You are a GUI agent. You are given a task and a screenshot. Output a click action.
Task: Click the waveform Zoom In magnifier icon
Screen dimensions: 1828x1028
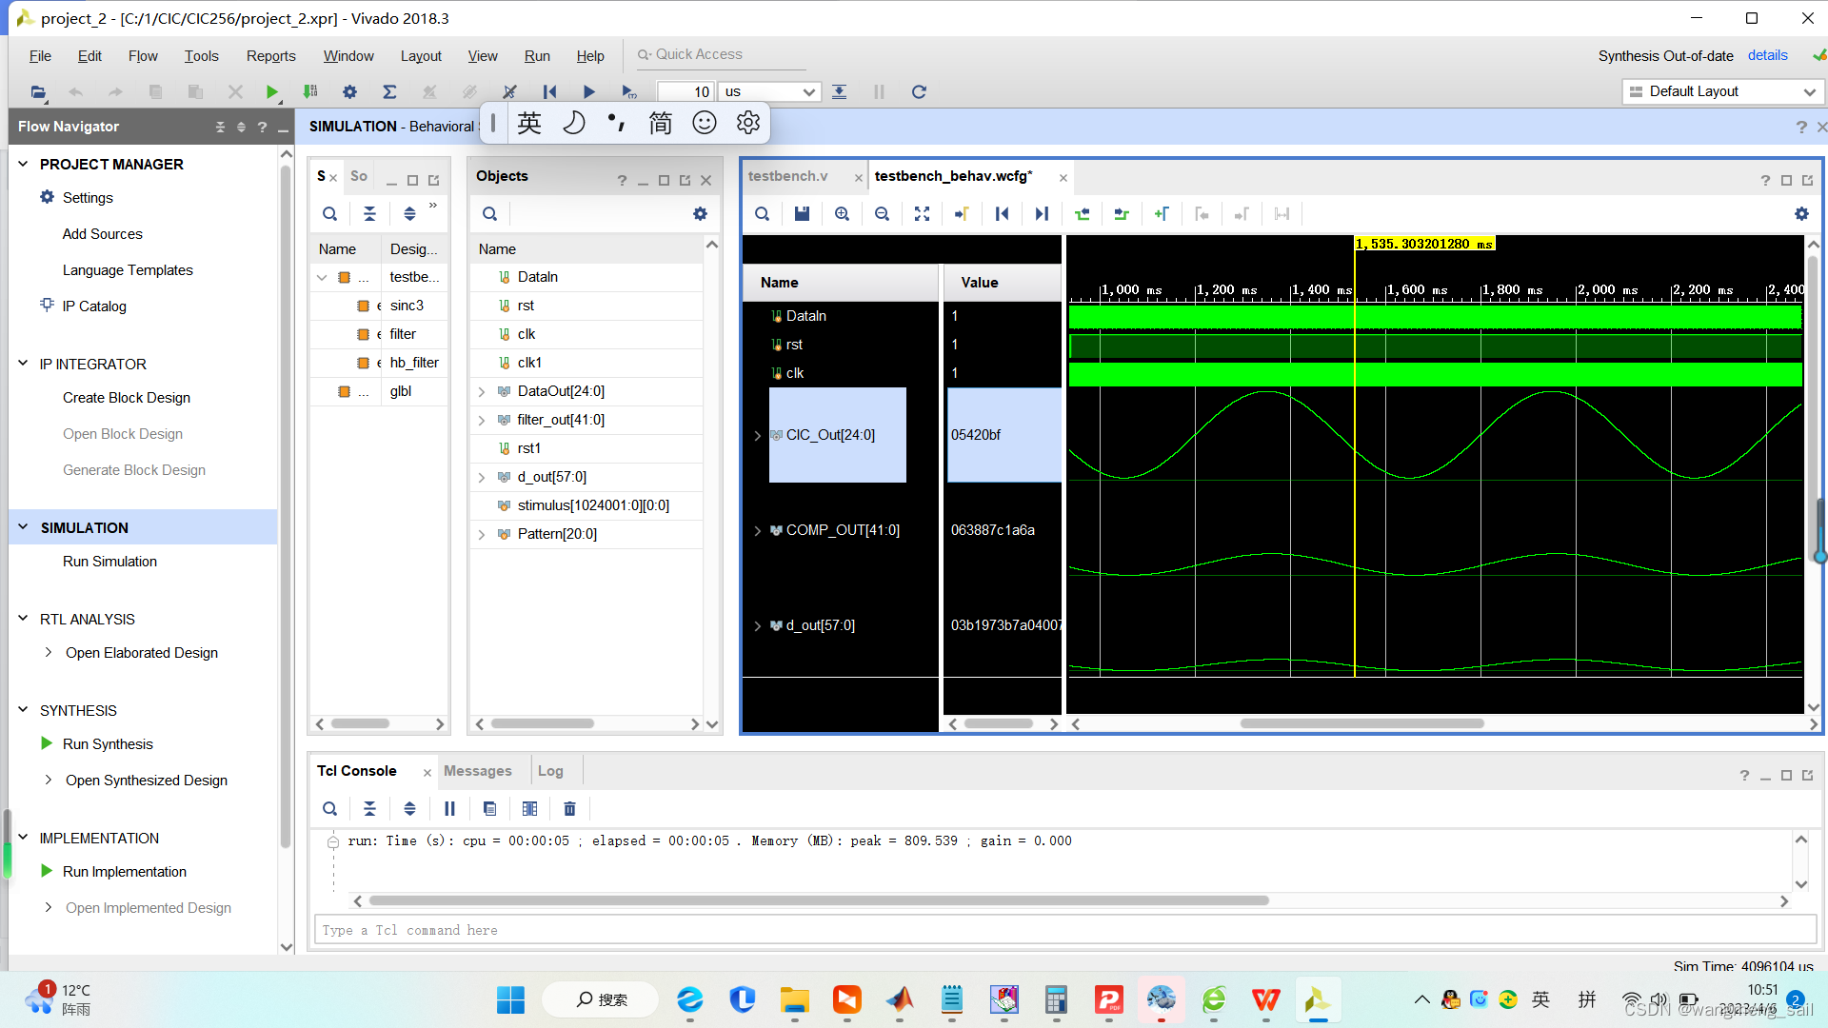tap(842, 214)
